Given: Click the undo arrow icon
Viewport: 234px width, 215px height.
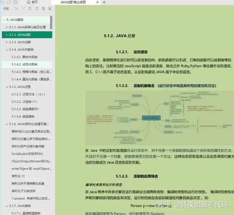Looking at the screenshot, I should click(x=3, y=2).
